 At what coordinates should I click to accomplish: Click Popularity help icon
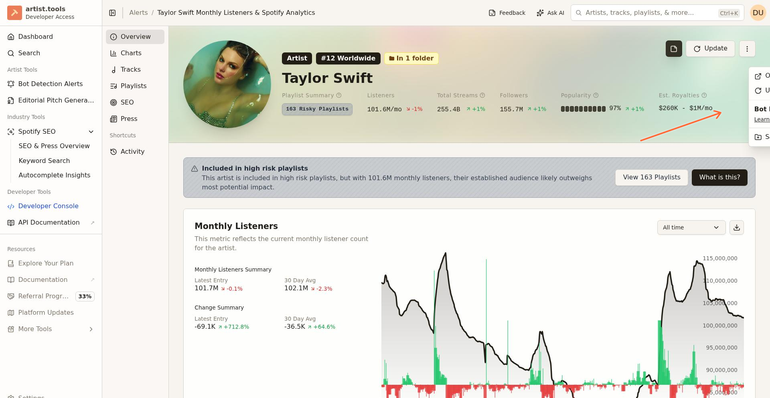click(x=596, y=95)
